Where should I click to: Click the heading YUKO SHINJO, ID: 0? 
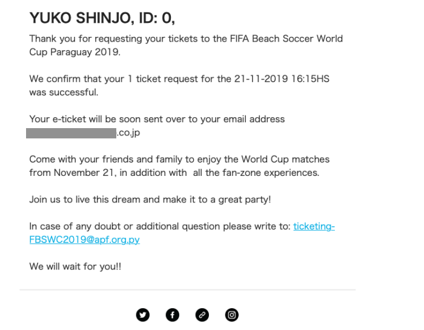[x=102, y=18]
